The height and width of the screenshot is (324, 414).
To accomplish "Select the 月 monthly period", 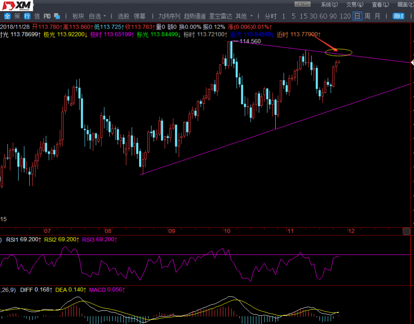I will (x=377, y=17).
